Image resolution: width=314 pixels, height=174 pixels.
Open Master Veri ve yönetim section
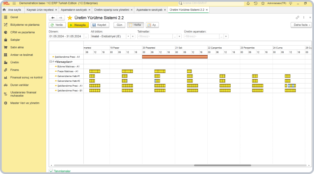(25, 103)
